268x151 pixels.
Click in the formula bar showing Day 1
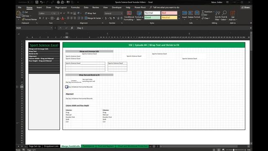(x=162, y=28)
